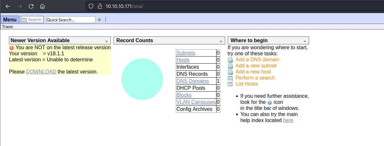Image resolution: width=384 pixels, height=146 pixels.
Task: Reload the page with refresh icon
Action: coord(31,6)
